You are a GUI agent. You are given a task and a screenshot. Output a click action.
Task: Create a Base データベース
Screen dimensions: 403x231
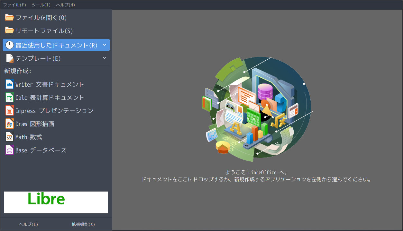coord(41,150)
